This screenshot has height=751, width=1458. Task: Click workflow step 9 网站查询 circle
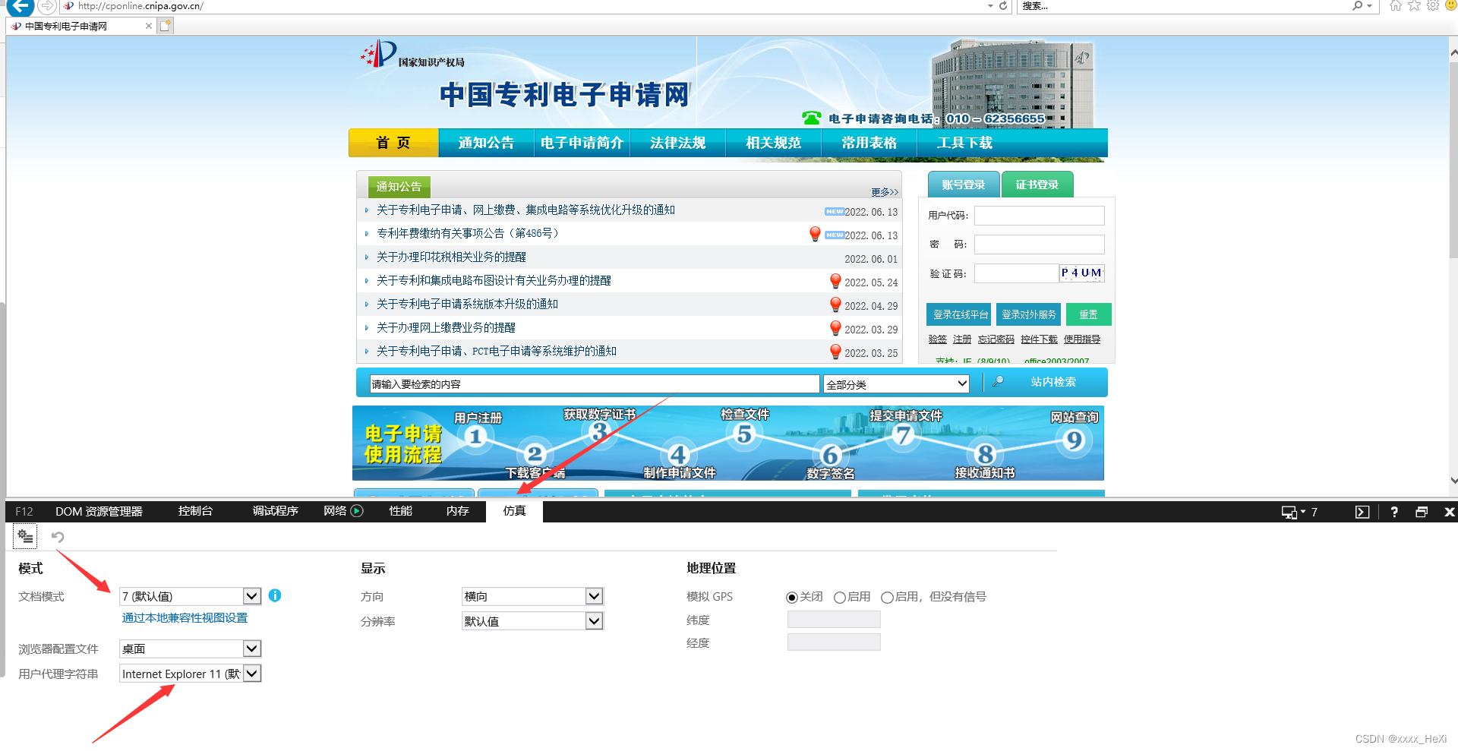tap(1074, 440)
